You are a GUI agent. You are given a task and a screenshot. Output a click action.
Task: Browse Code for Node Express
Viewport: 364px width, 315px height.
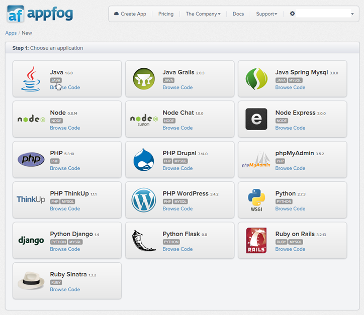[x=290, y=128]
